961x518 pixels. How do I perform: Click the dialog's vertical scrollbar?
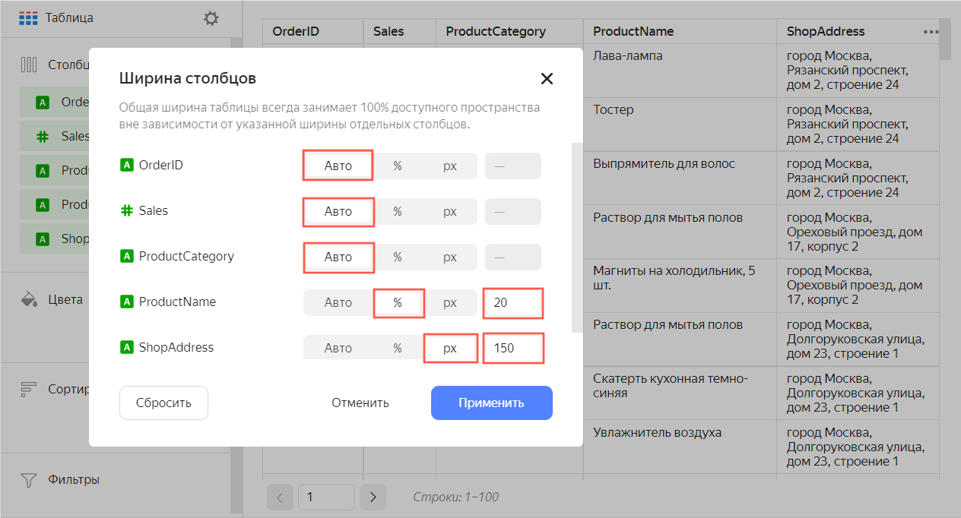point(576,235)
